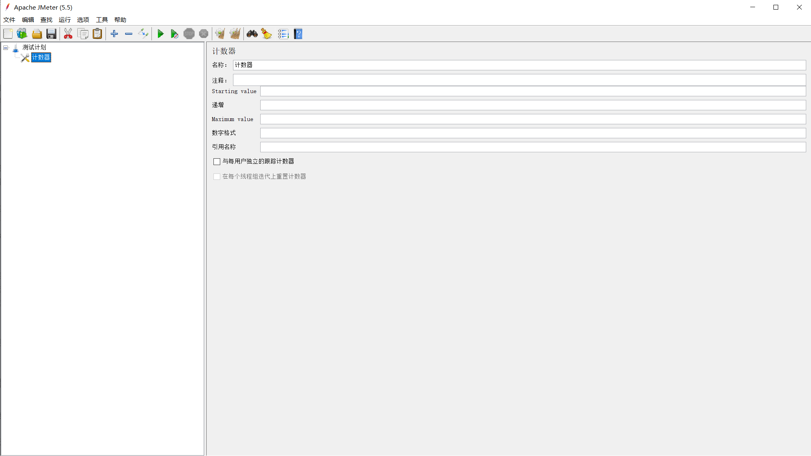Click the New test plan icon
The image size is (811, 456).
click(x=8, y=34)
